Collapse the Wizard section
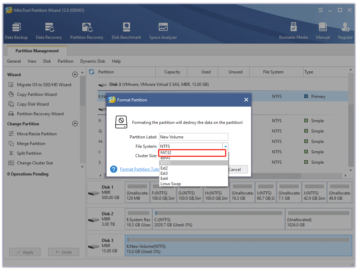The image size is (359, 271). coord(75,74)
